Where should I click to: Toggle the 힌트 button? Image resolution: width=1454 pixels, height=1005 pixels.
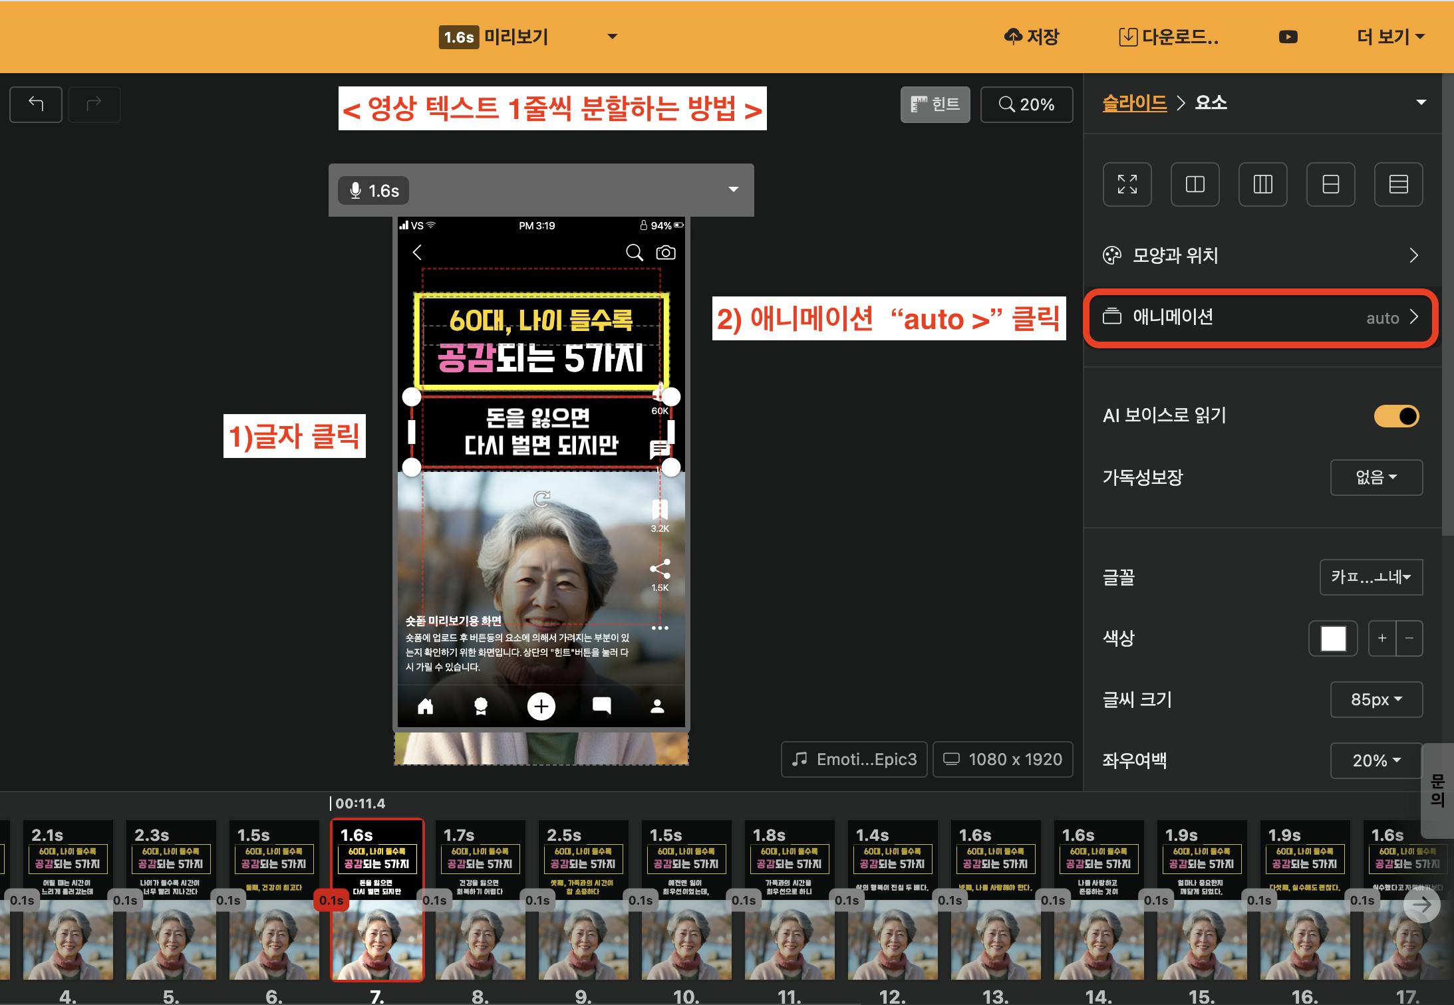click(x=935, y=104)
